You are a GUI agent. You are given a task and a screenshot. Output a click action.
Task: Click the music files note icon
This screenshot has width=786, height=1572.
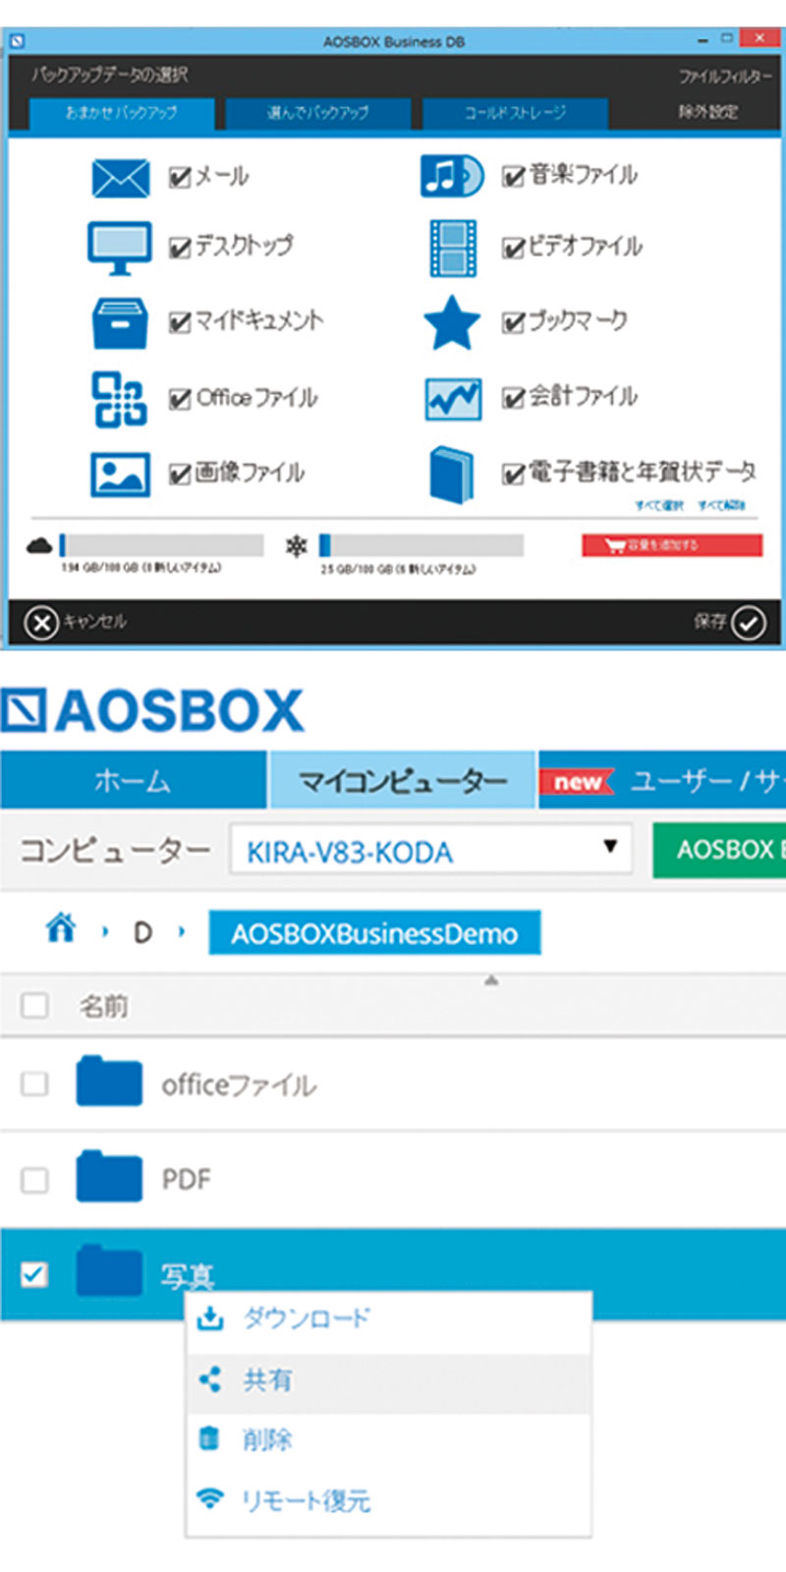click(x=452, y=177)
